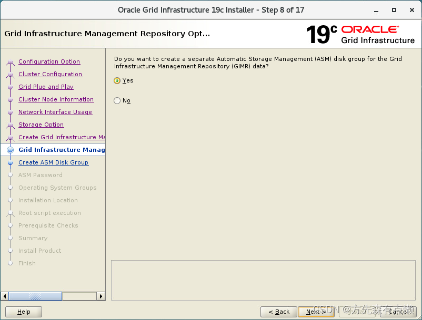
Task: Go to the Cluster Configuration step
Action: (x=51, y=74)
